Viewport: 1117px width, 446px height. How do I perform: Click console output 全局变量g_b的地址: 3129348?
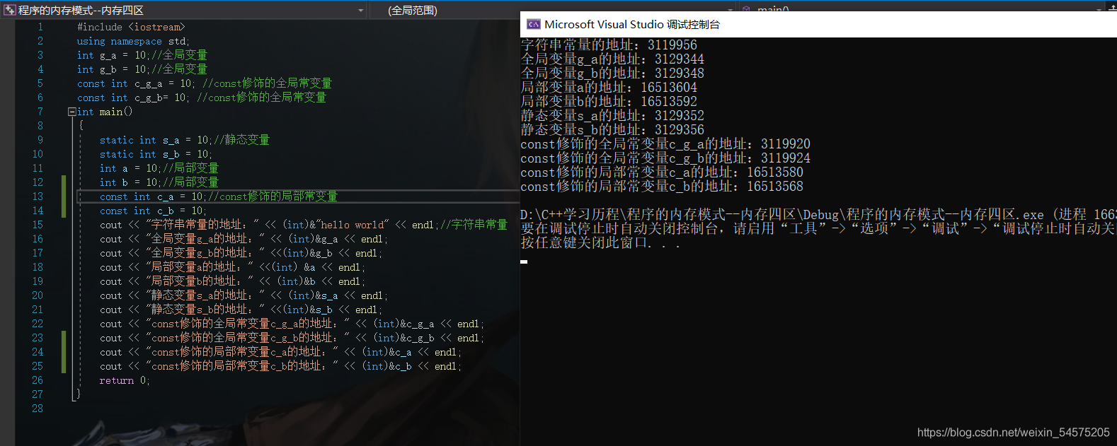[612, 73]
